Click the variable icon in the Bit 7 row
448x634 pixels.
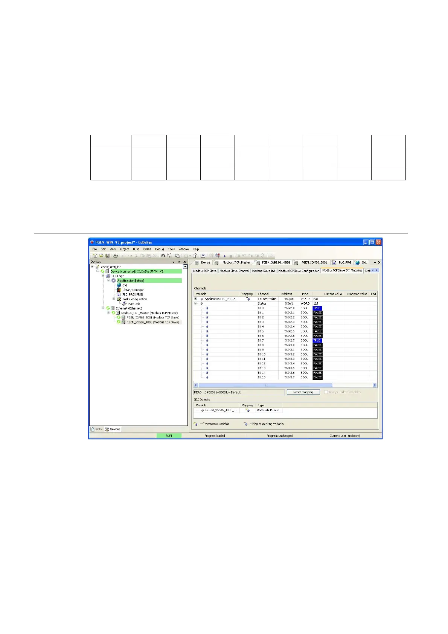coord(207,340)
